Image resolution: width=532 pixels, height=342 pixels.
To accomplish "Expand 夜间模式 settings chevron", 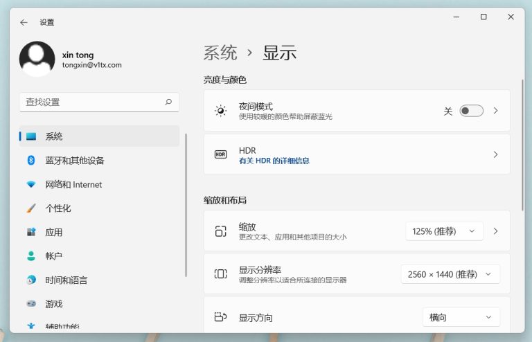I will 495,111.
